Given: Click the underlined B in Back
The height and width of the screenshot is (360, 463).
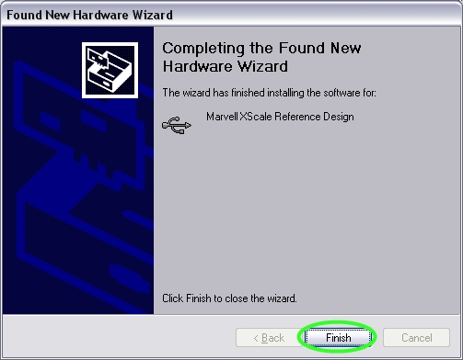Looking at the screenshot, I should point(264,338).
